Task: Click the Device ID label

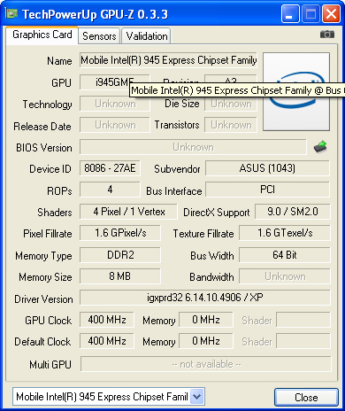Action: click(x=50, y=169)
